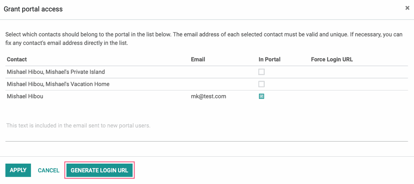Screen dimensions: 414x184
Task: Close the Grant portal access dialog
Action: pyautogui.click(x=407, y=8)
